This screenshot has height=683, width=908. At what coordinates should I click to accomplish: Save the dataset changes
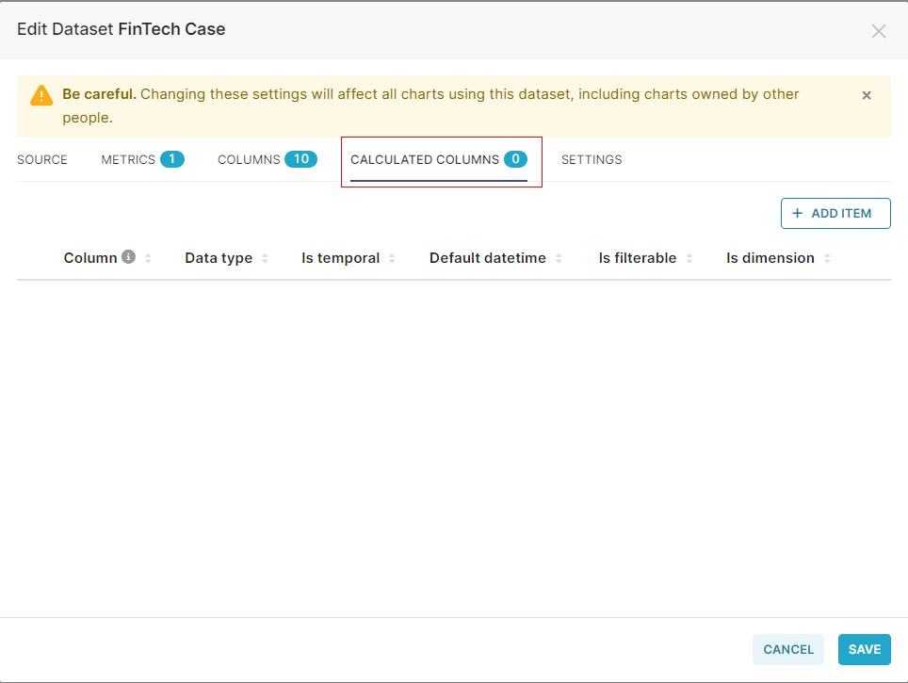point(864,649)
